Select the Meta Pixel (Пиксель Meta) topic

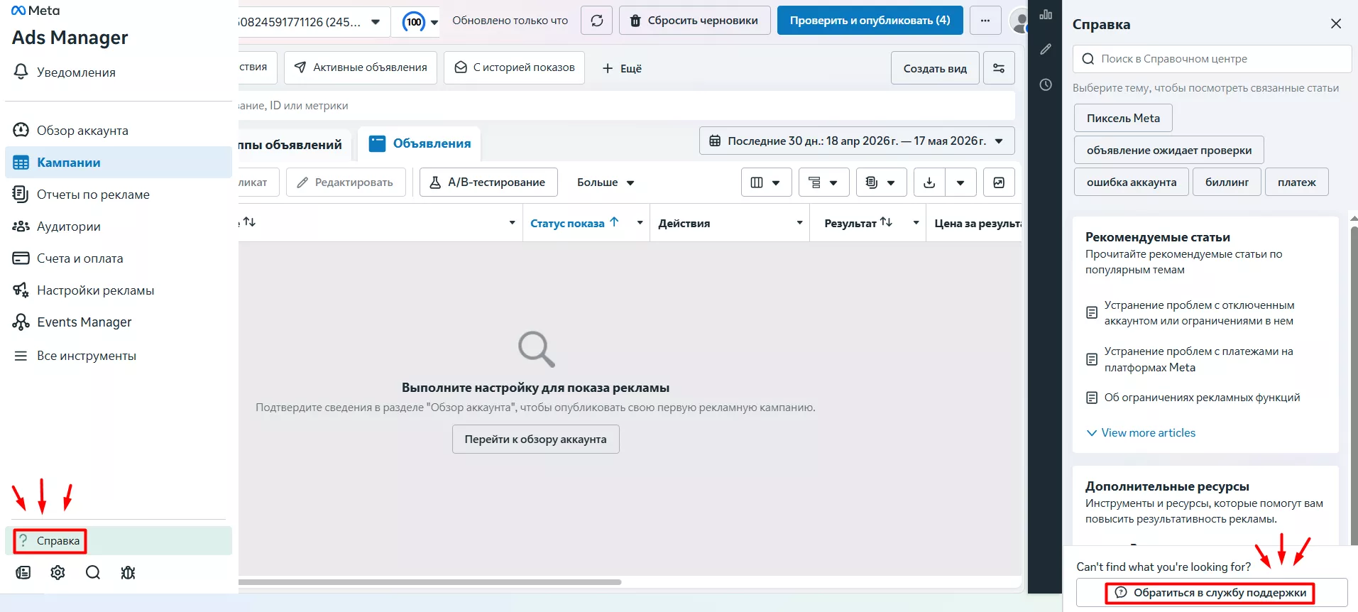click(1123, 119)
